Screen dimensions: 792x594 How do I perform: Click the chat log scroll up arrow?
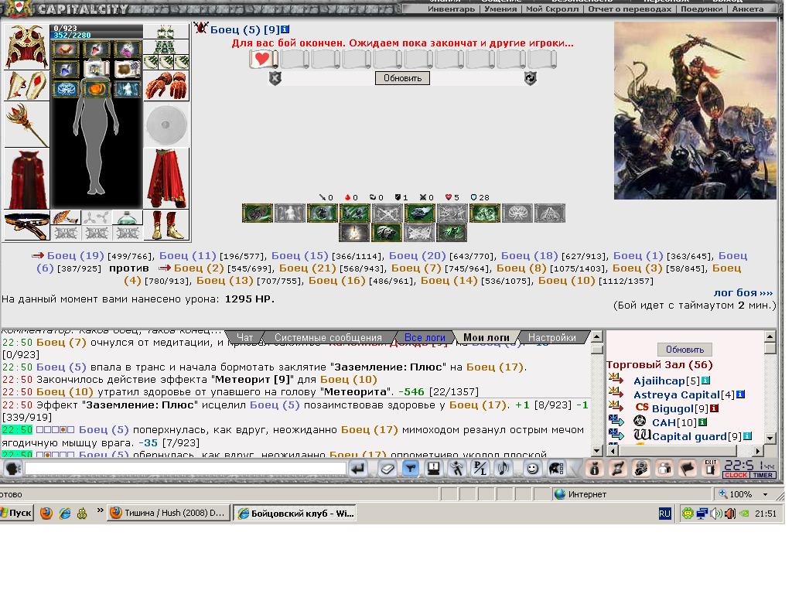596,336
